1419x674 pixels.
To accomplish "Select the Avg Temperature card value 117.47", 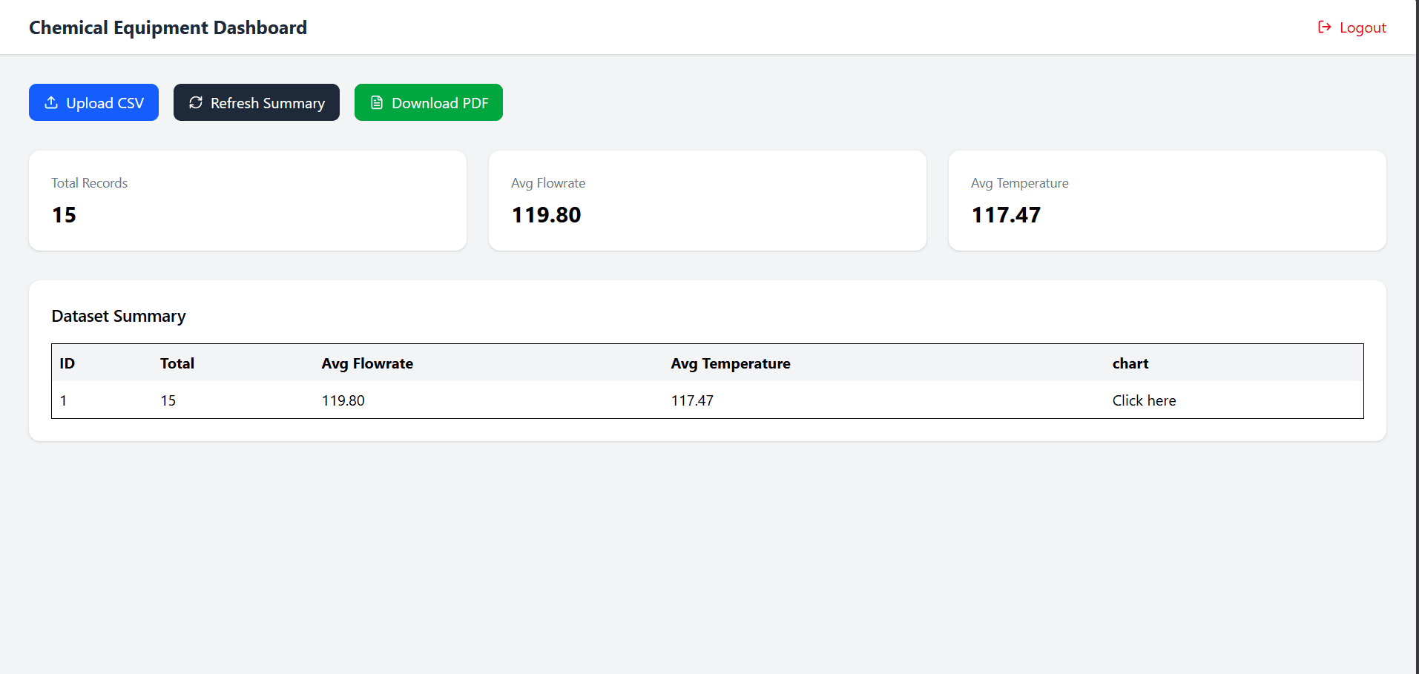I will [1006, 215].
